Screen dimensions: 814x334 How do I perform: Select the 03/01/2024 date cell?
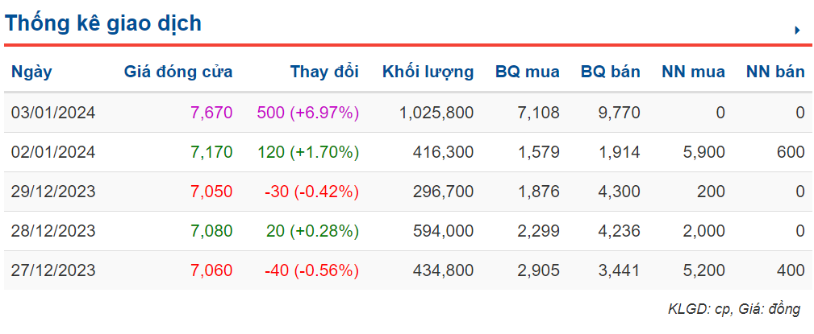53,113
